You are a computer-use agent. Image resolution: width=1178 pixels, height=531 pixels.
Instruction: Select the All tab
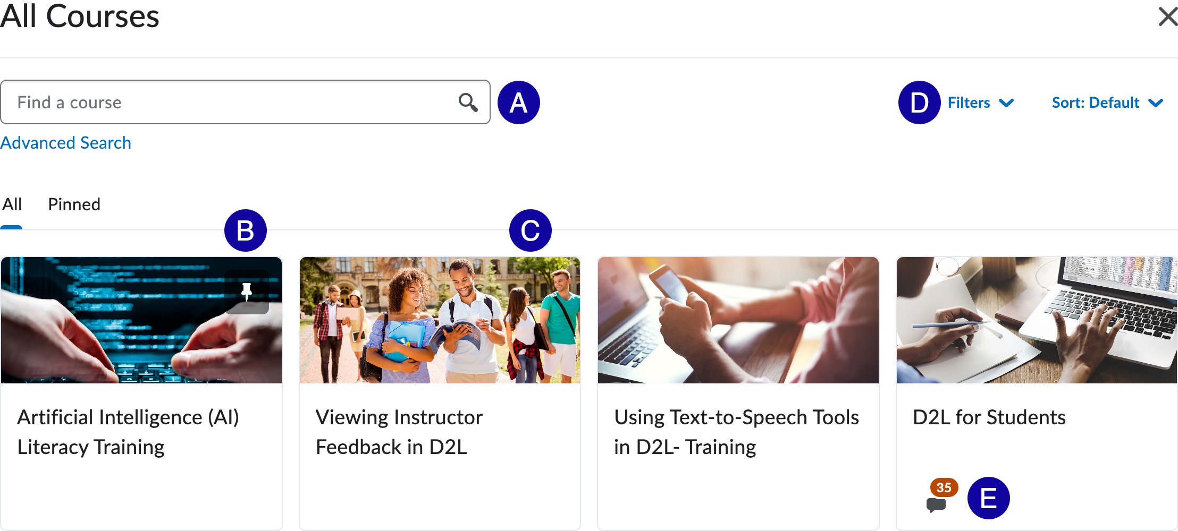[x=12, y=204]
